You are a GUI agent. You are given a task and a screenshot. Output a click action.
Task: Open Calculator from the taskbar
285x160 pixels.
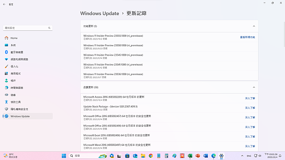click(x=167, y=156)
